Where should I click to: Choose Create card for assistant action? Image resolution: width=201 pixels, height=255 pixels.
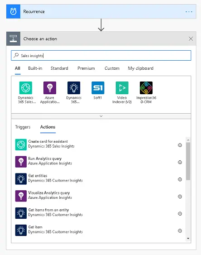point(99,144)
